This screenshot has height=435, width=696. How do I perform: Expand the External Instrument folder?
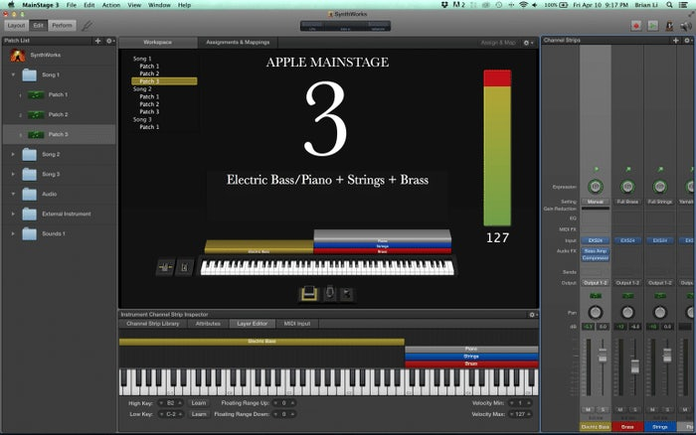pyautogui.click(x=13, y=214)
